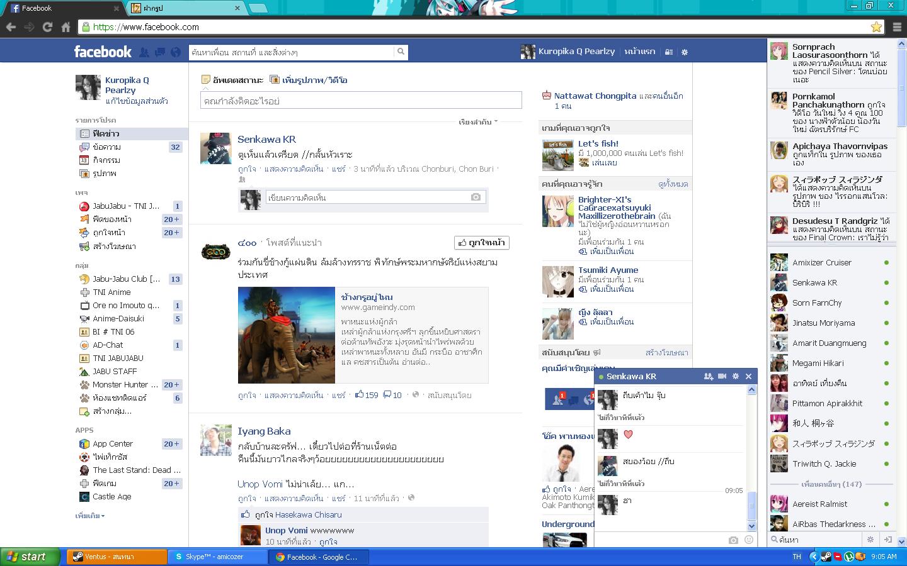Open รูปภาพ in the left sidebar
Screen dimensions: 907x566
[x=132, y=173]
